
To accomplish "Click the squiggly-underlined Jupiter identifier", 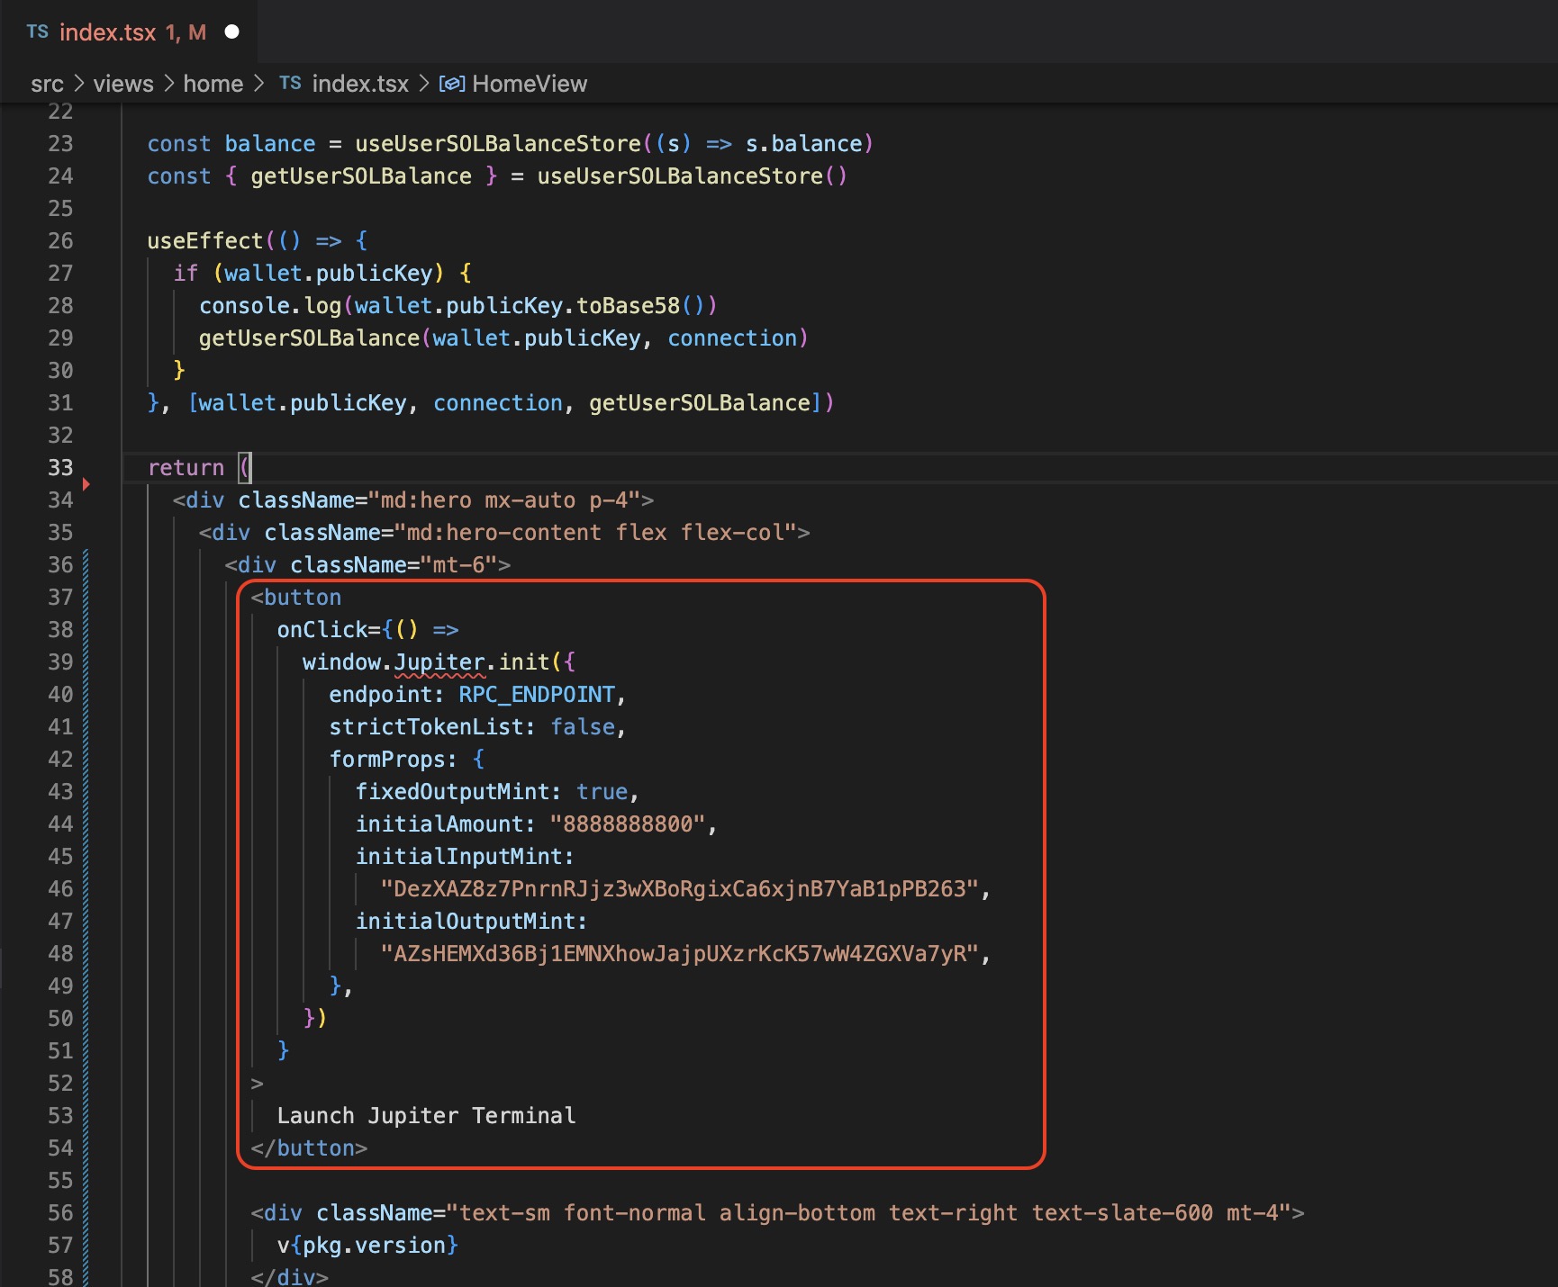I will 439,662.
